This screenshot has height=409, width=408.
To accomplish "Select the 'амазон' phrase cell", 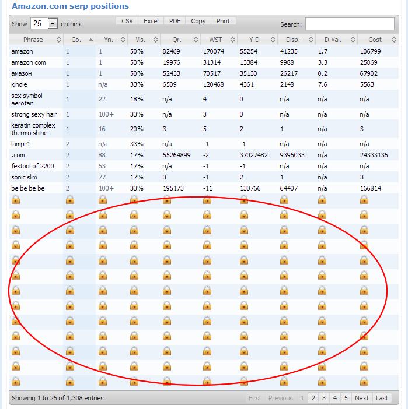I will [36, 73].
